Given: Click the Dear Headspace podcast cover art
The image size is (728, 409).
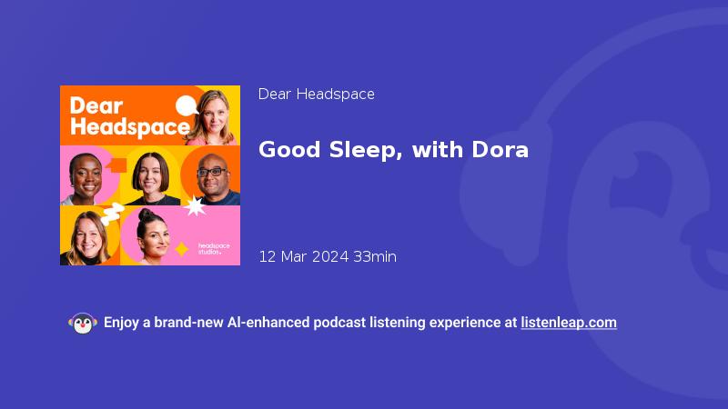Looking at the screenshot, I should 150,175.
